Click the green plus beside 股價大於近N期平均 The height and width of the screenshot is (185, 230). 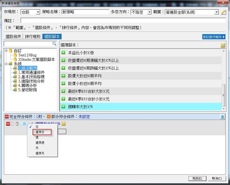63,76
